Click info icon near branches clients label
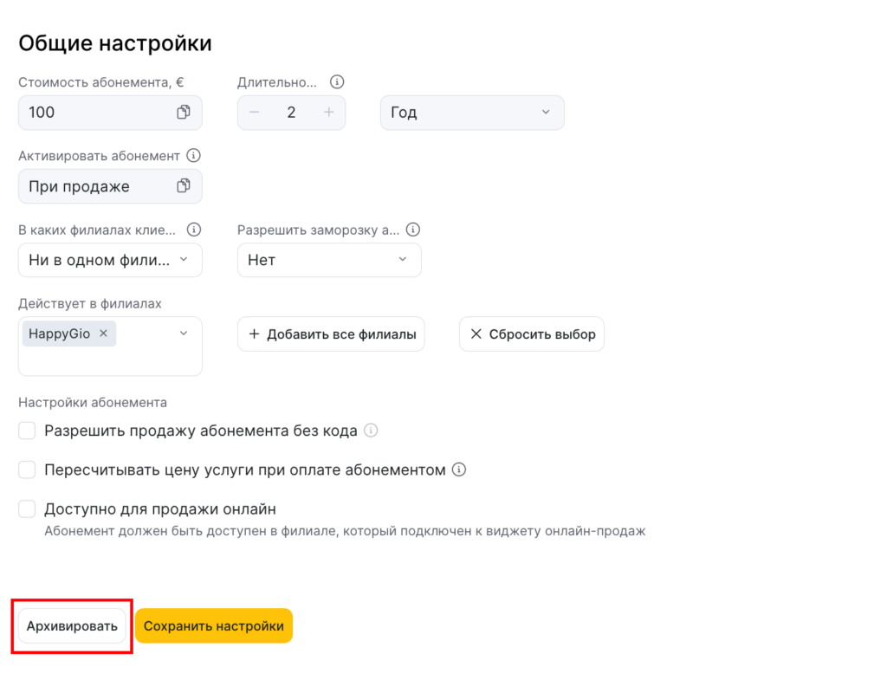Image resolution: width=887 pixels, height=680 pixels. point(194,230)
